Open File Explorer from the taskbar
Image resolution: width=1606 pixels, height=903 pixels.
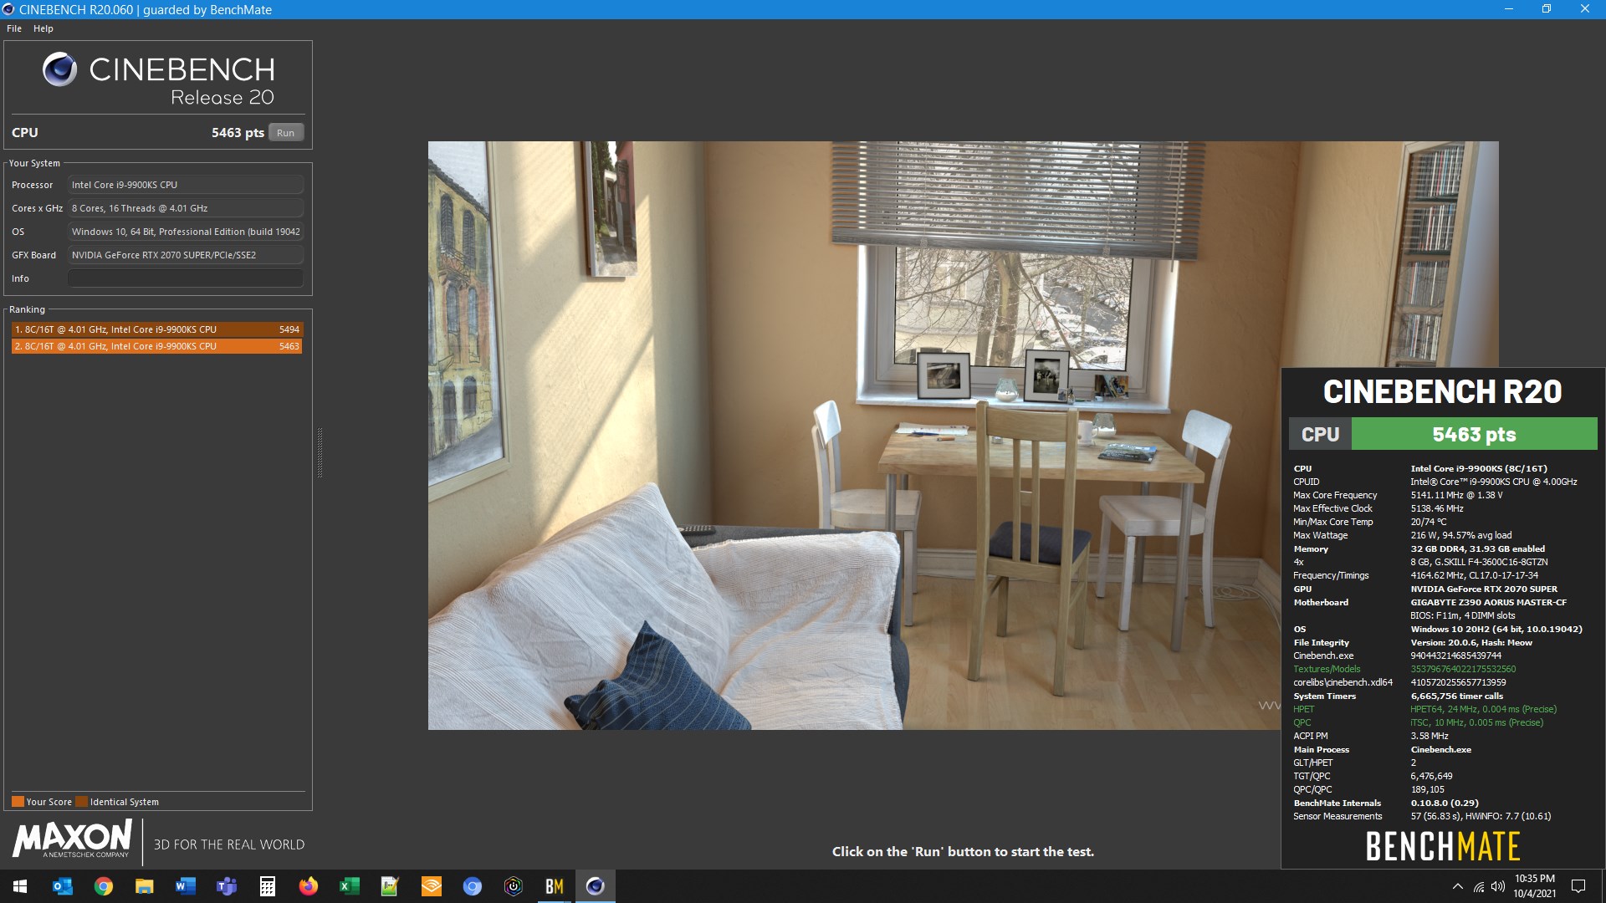[145, 886]
